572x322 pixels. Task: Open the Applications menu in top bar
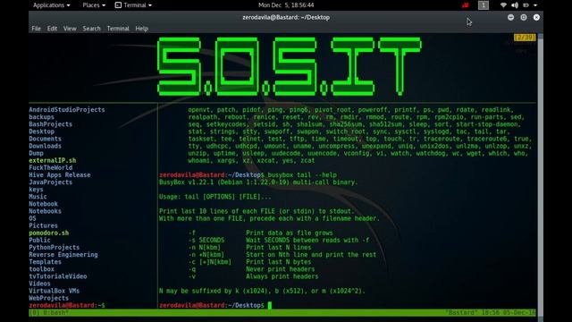tap(52, 5)
